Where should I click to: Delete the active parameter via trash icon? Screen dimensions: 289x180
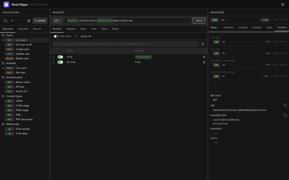click(204, 62)
